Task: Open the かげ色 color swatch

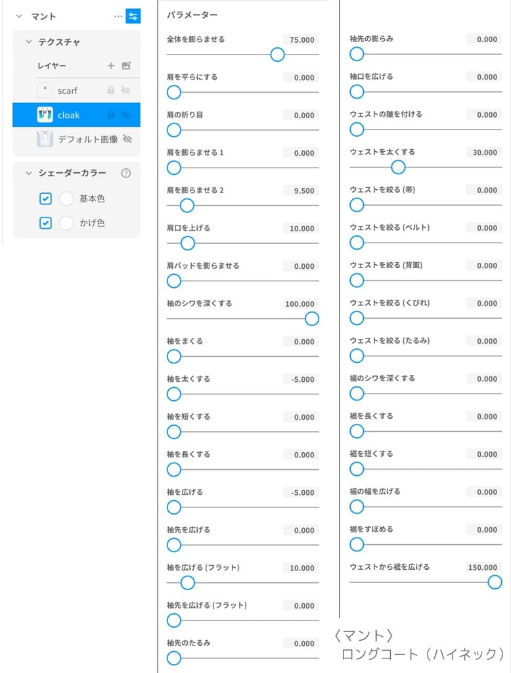Action: (66, 223)
